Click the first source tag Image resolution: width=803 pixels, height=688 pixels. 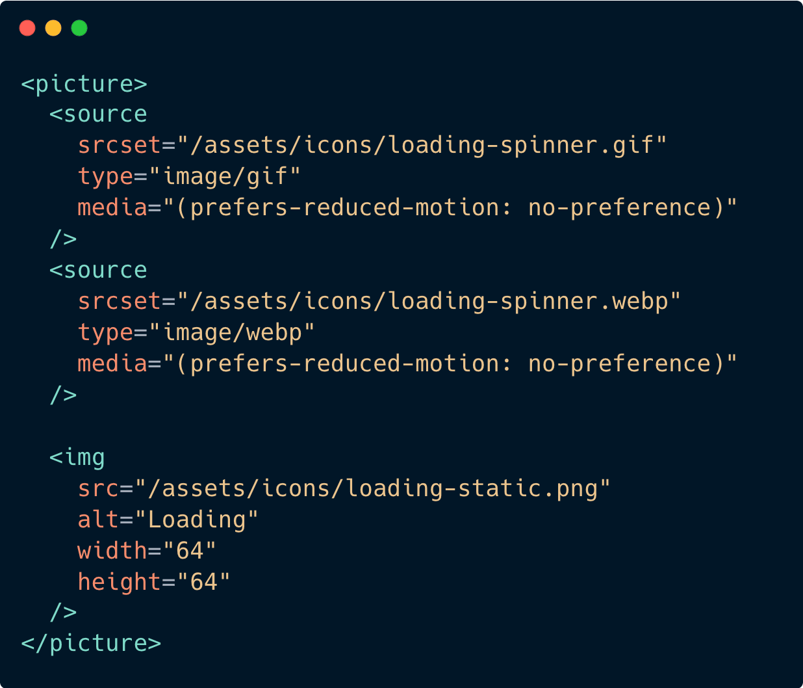[99, 114]
